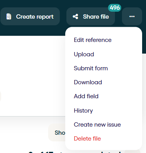
Task: Click the partially hidden Sho button
Action: coord(57,132)
